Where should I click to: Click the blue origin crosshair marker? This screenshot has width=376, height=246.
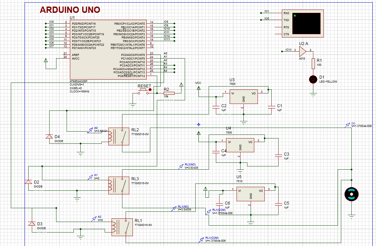198,124
